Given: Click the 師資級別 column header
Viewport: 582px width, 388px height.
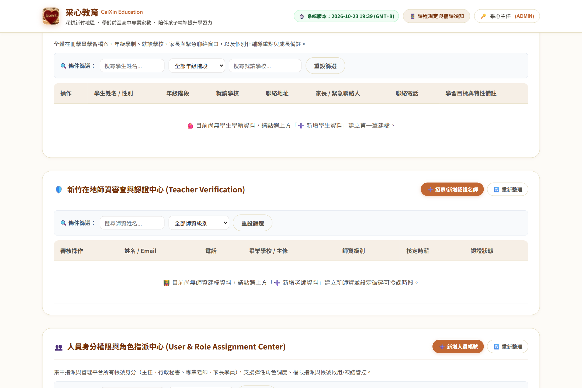Looking at the screenshot, I should [x=354, y=251].
